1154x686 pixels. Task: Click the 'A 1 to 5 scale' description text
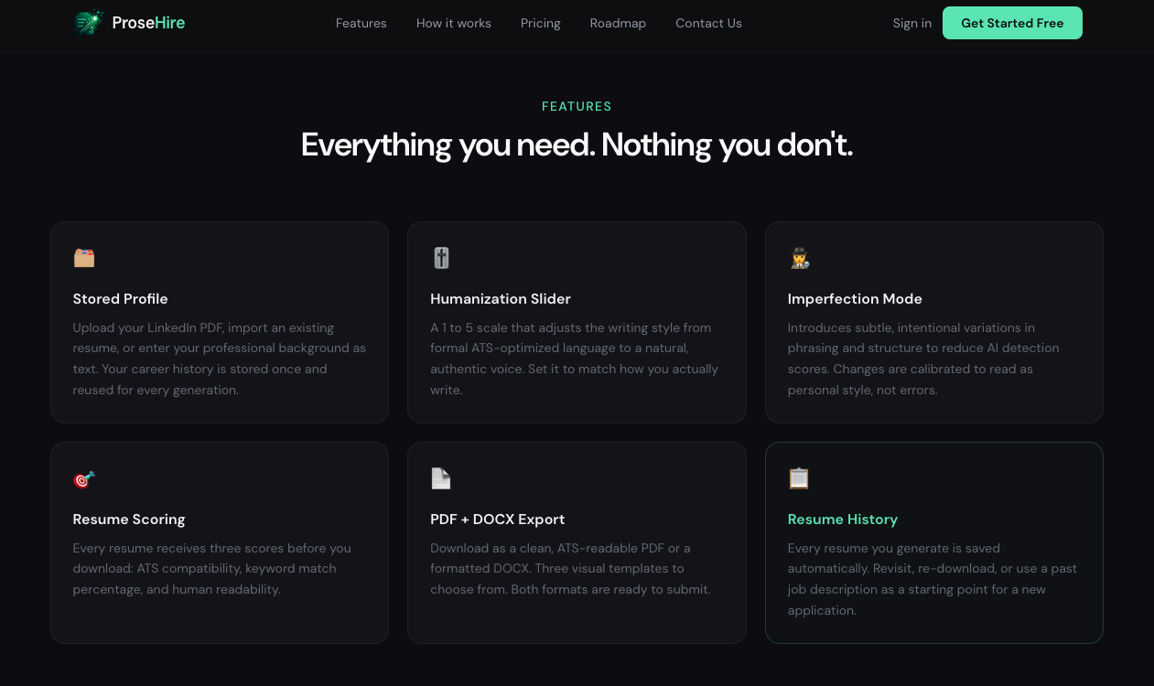pos(575,359)
